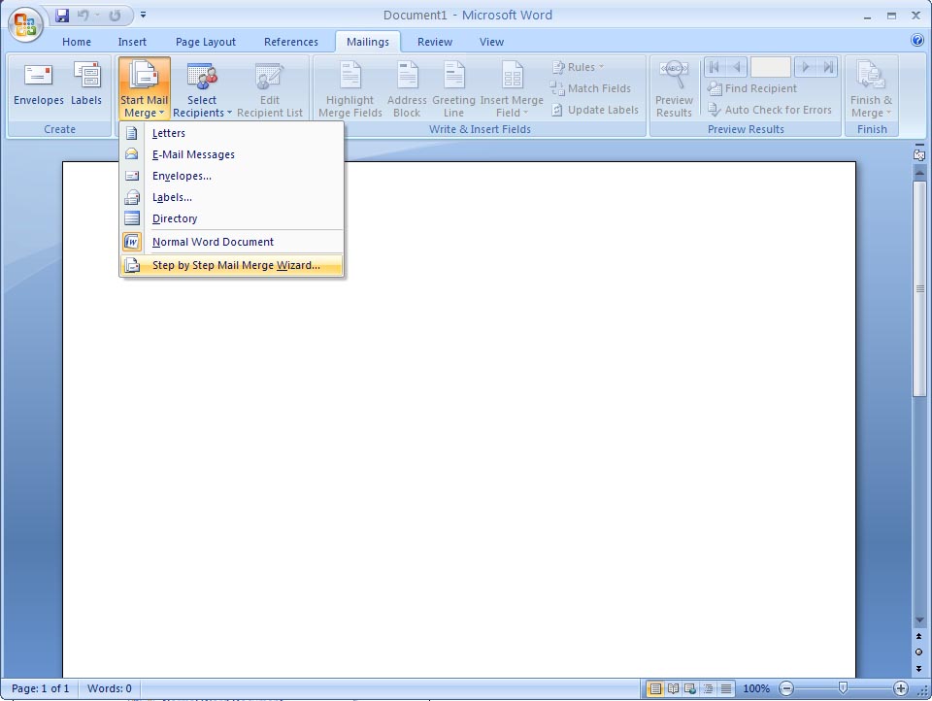Switch to Web Layout view

(690, 688)
